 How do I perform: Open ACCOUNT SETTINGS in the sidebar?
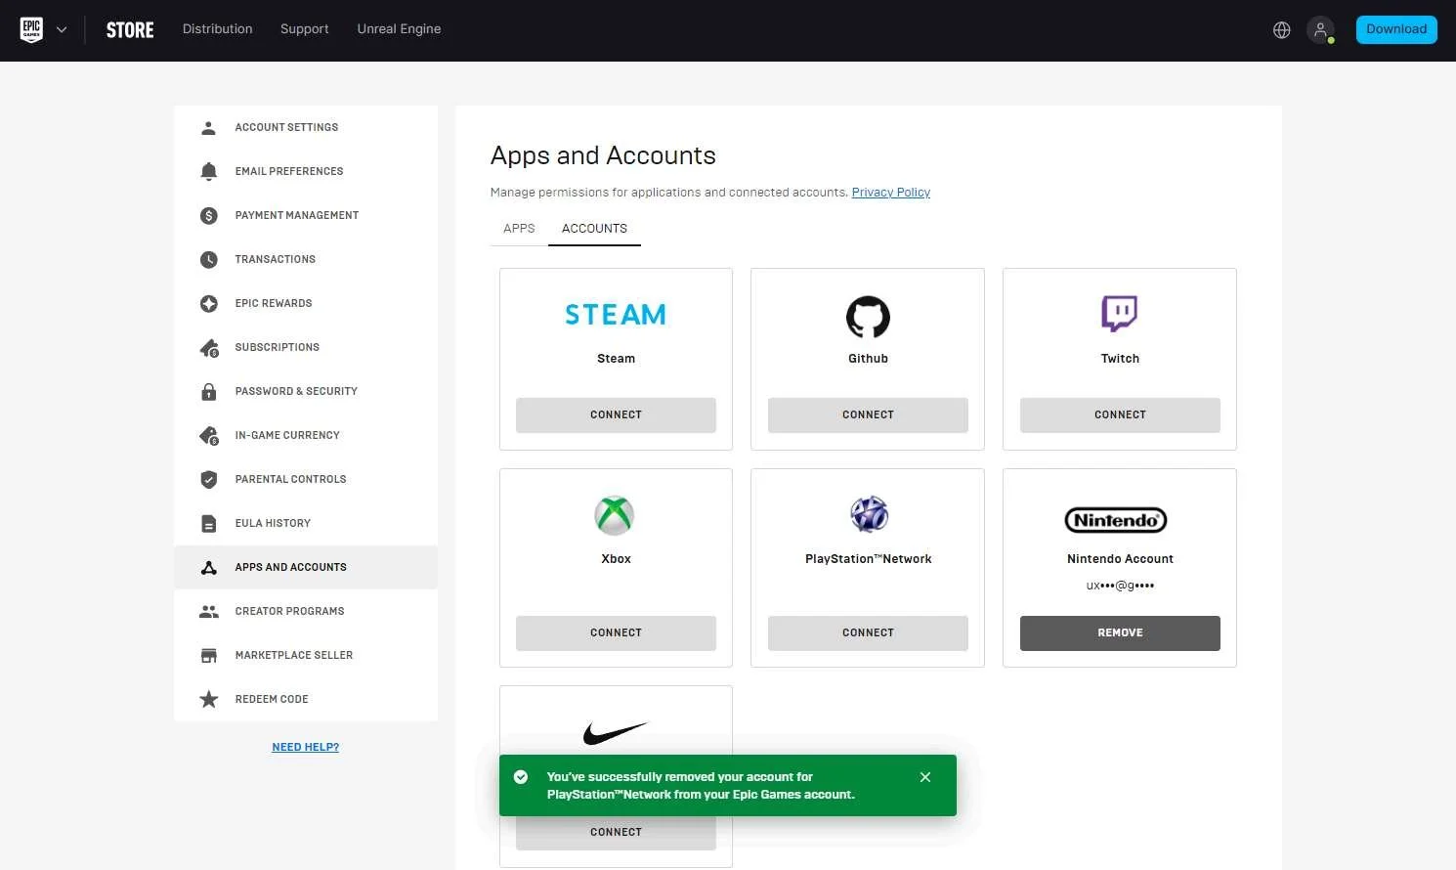coord(306,128)
